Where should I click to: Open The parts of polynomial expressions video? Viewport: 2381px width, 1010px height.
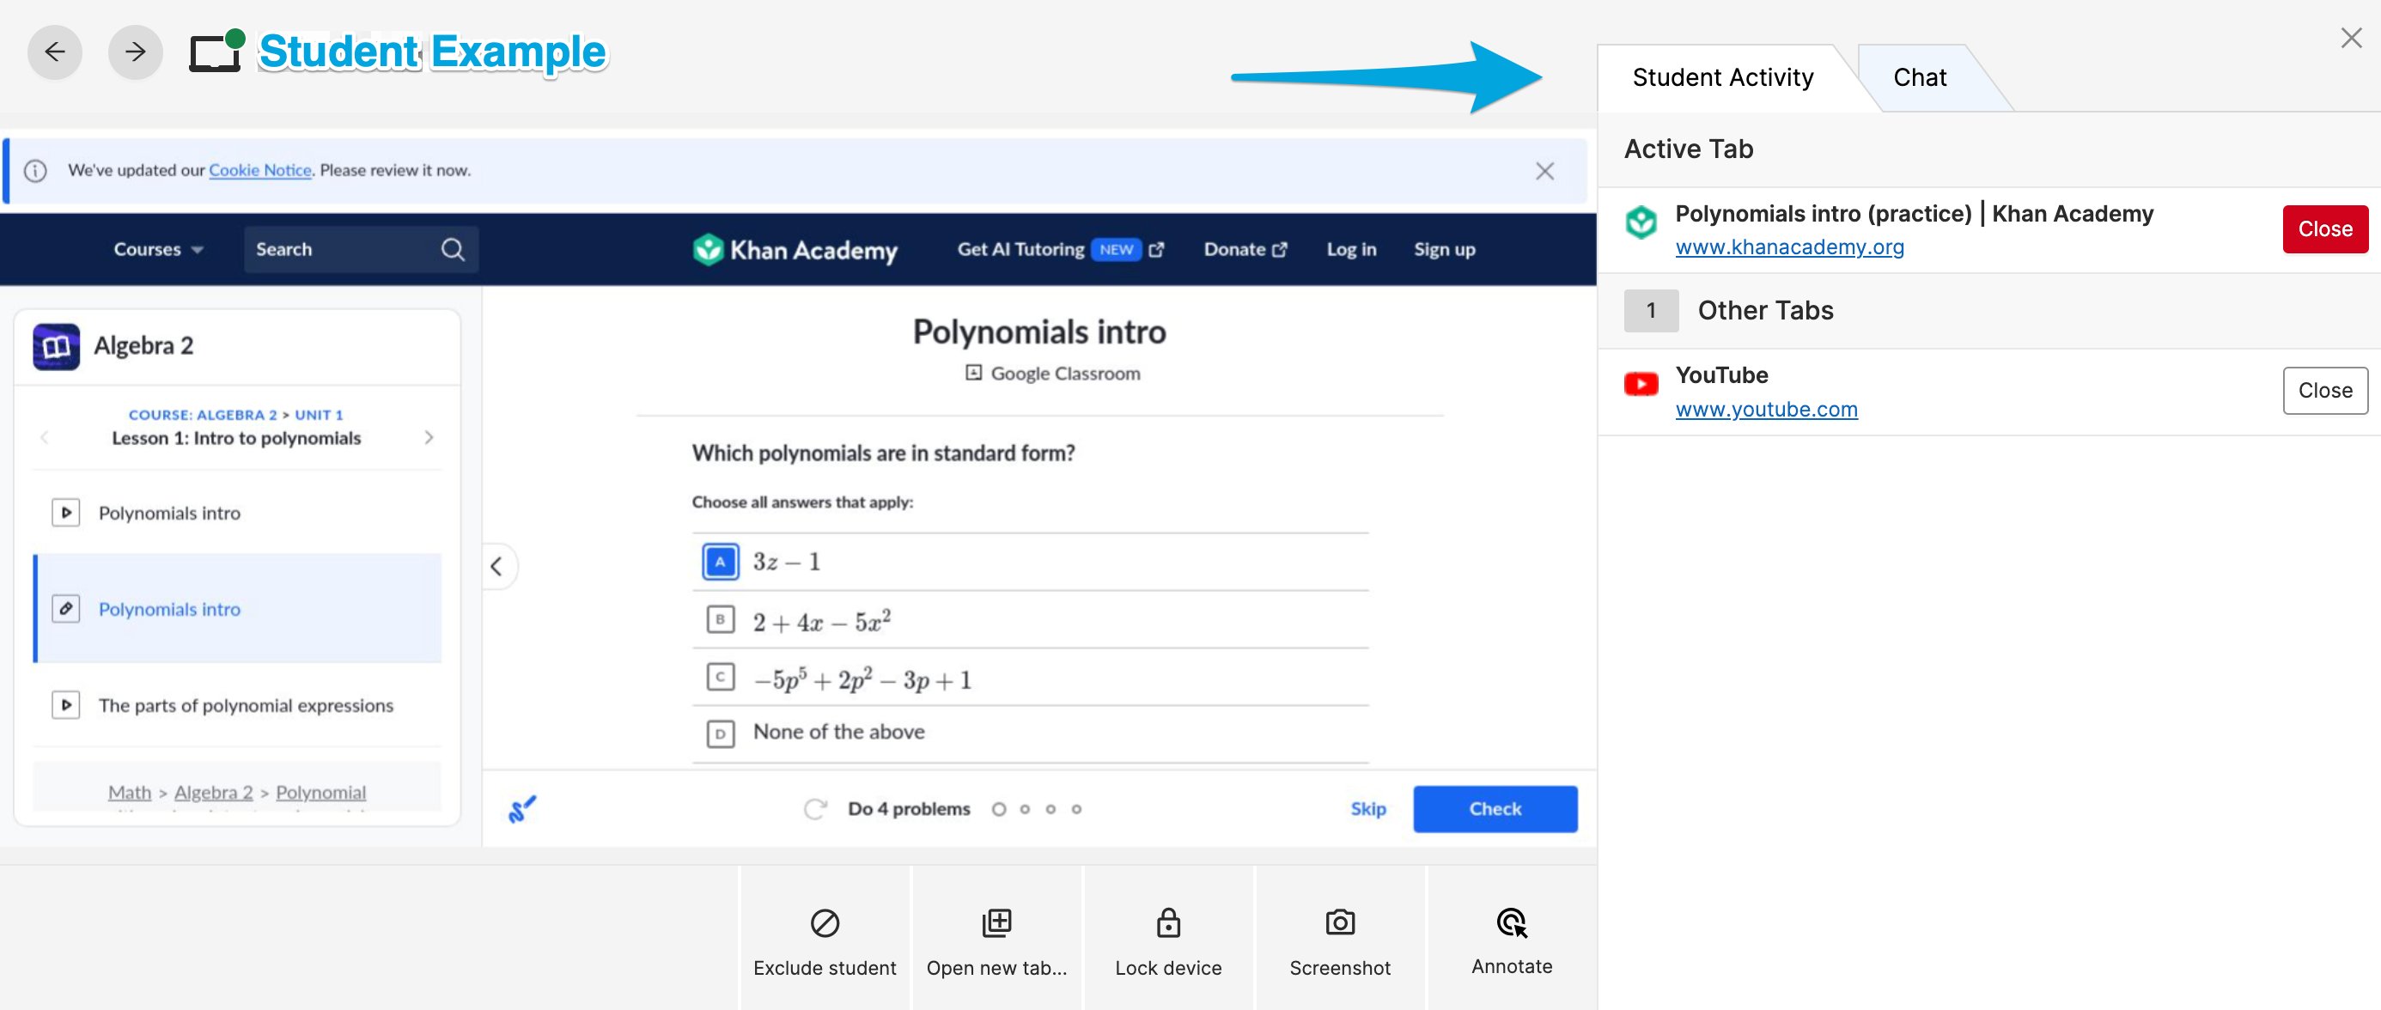coord(238,706)
